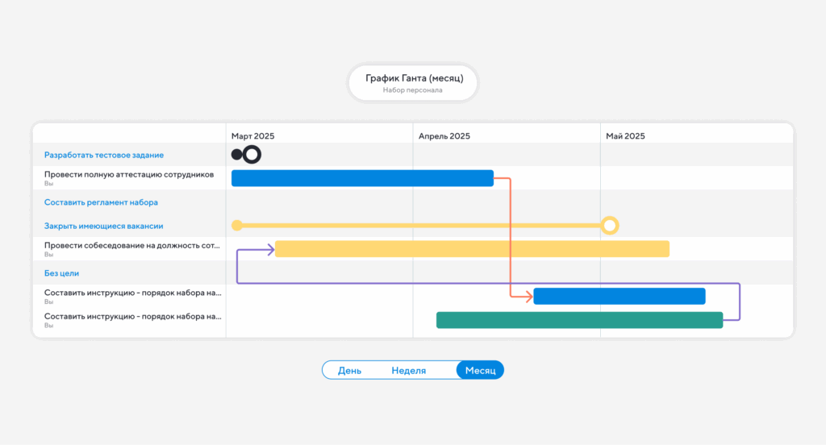The height and width of the screenshot is (445, 826).
Task: Click the small black filled dot in March
Action: (236, 154)
